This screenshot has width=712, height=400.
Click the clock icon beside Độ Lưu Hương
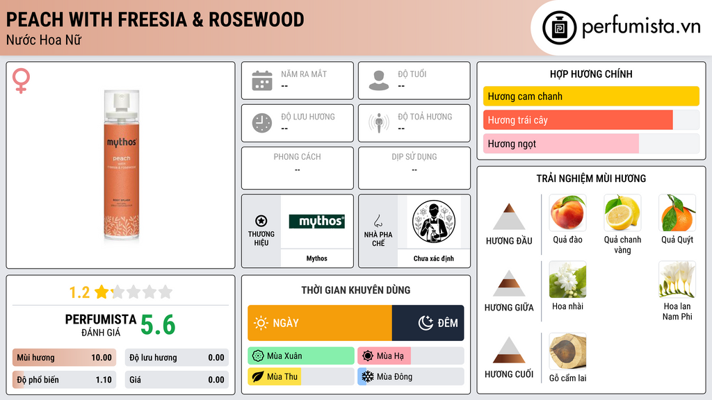click(x=262, y=123)
